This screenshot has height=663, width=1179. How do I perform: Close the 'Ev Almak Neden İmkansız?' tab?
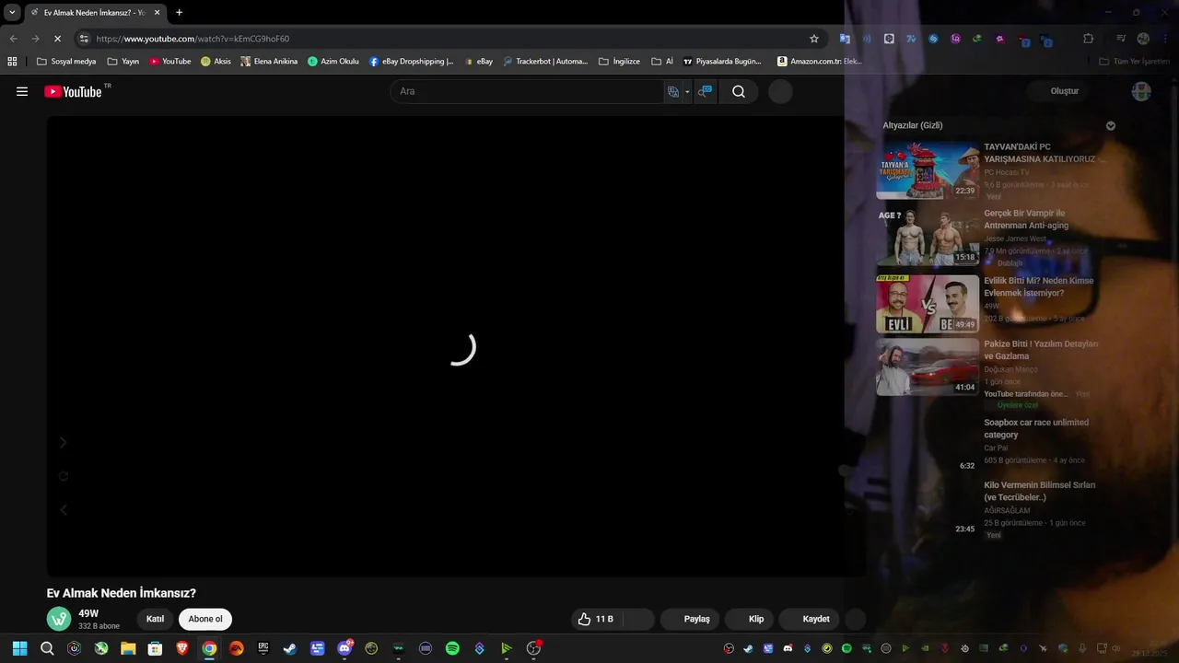[x=157, y=12]
